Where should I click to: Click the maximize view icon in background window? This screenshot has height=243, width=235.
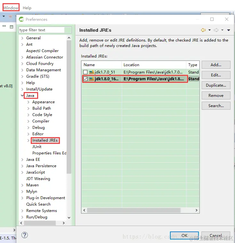point(12,27)
